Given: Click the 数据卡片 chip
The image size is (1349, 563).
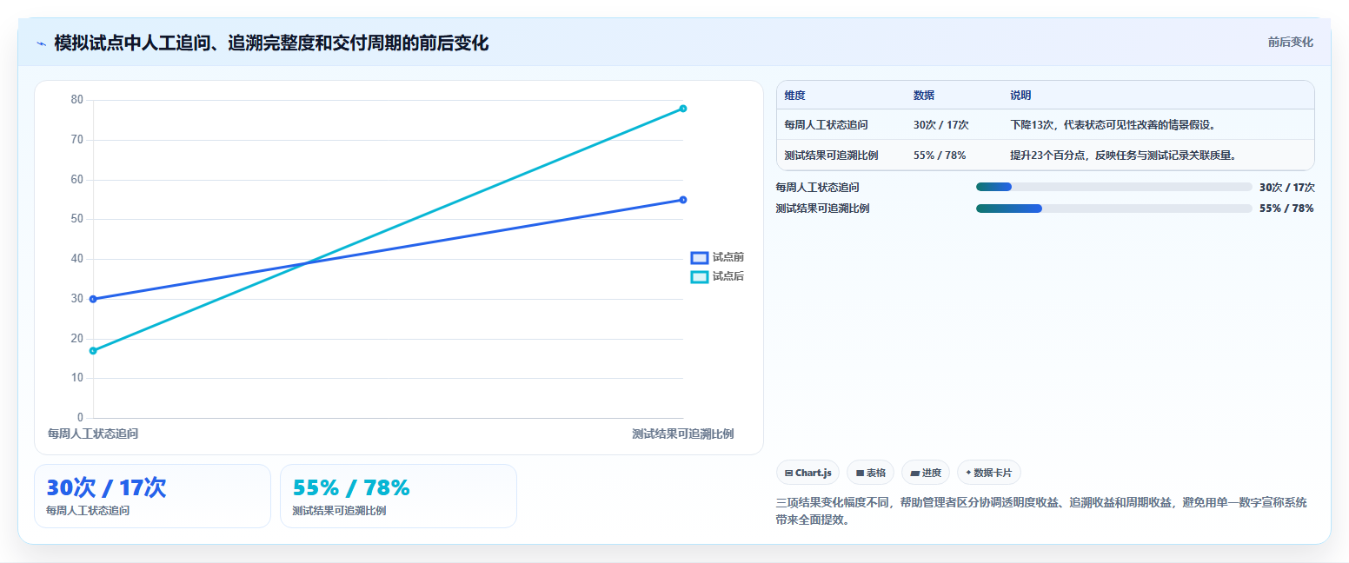Looking at the screenshot, I should click(x=988, y=473).
